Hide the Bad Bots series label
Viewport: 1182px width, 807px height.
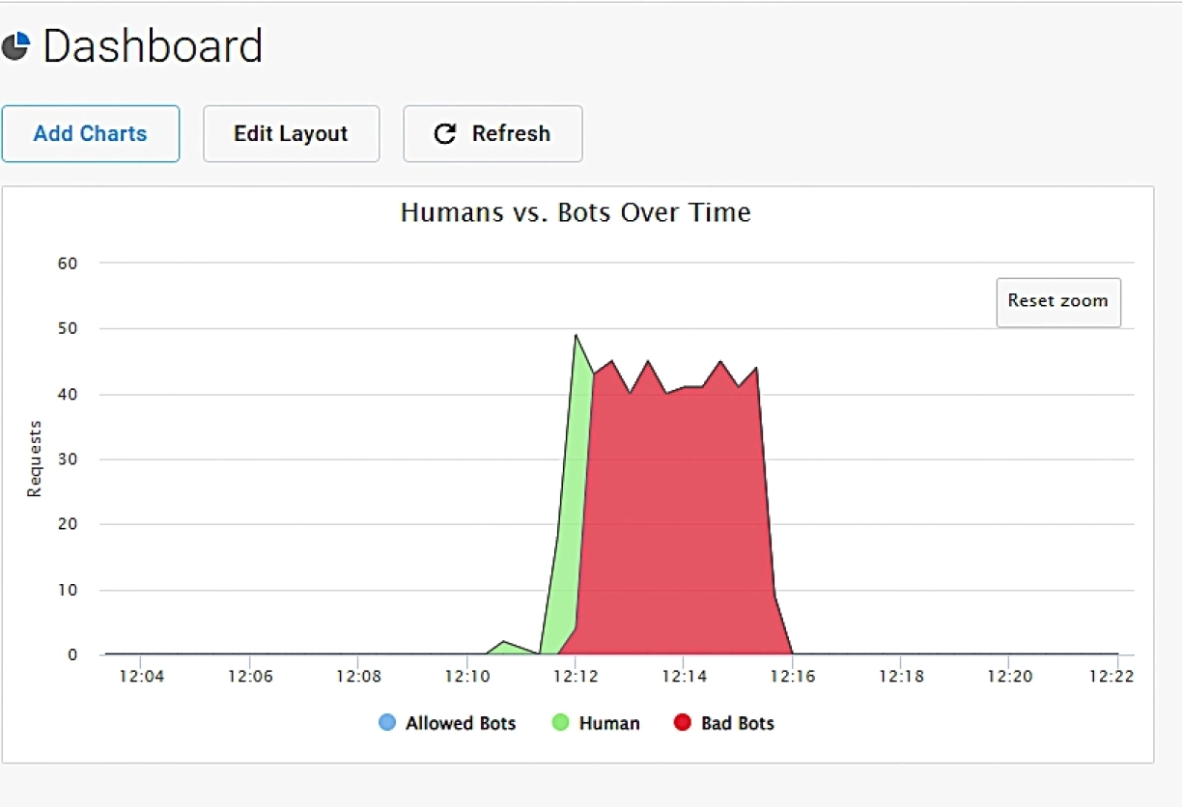pyautogui.click(x=738, y=723)
